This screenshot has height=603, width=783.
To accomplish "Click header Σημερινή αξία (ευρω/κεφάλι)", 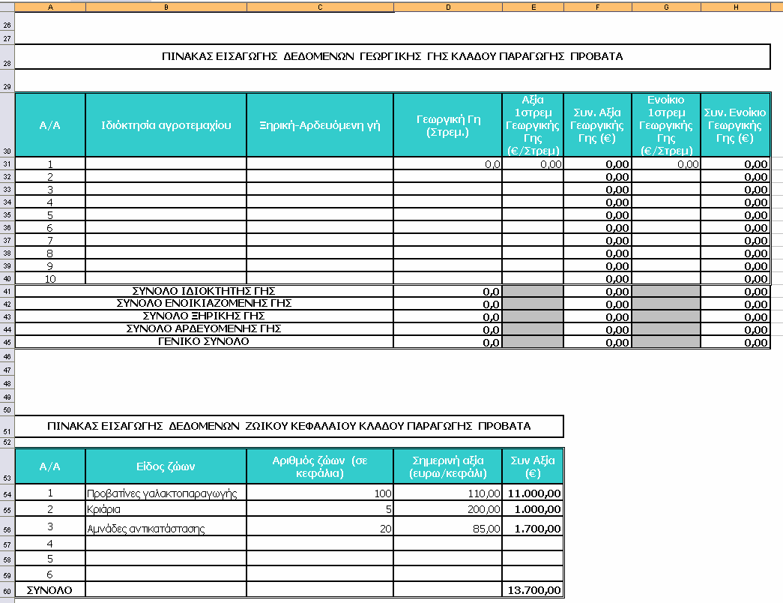I will (448, 466).
